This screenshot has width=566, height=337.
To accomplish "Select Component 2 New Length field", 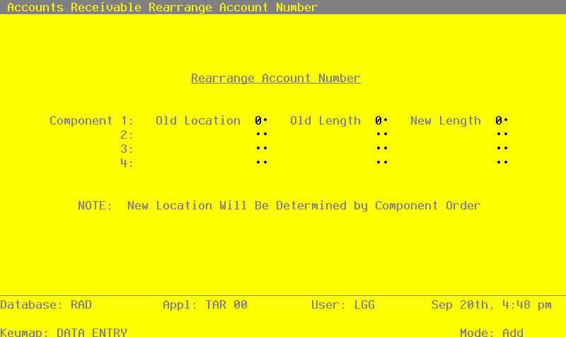I will click(x=502, y=135).
